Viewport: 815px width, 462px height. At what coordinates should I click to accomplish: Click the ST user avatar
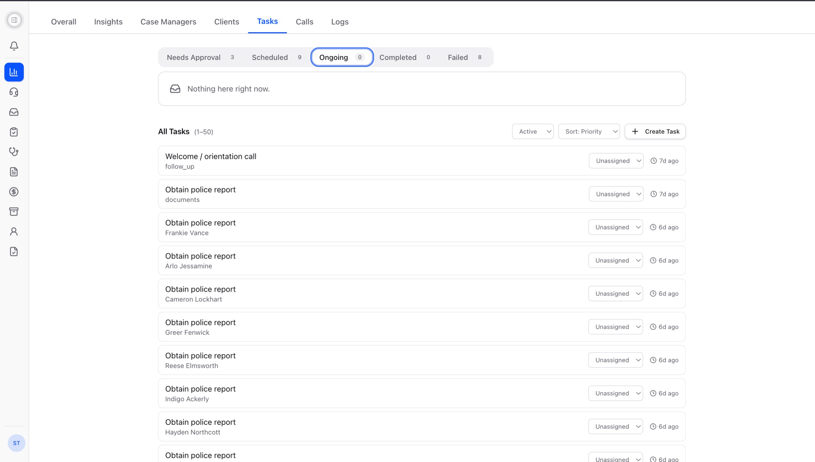pos(16,443)
